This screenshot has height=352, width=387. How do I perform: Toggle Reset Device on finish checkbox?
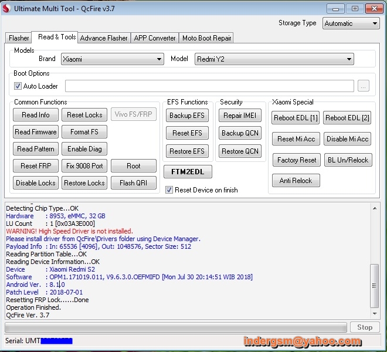point(169,189)
